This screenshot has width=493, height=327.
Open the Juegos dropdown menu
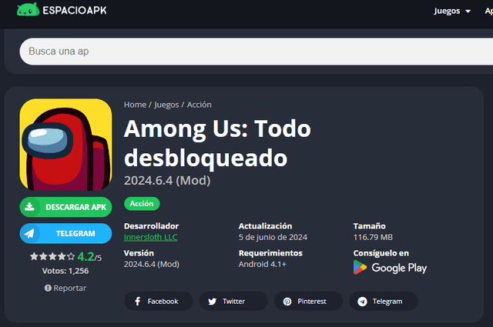pyautogui.click(x=452, y=11)
